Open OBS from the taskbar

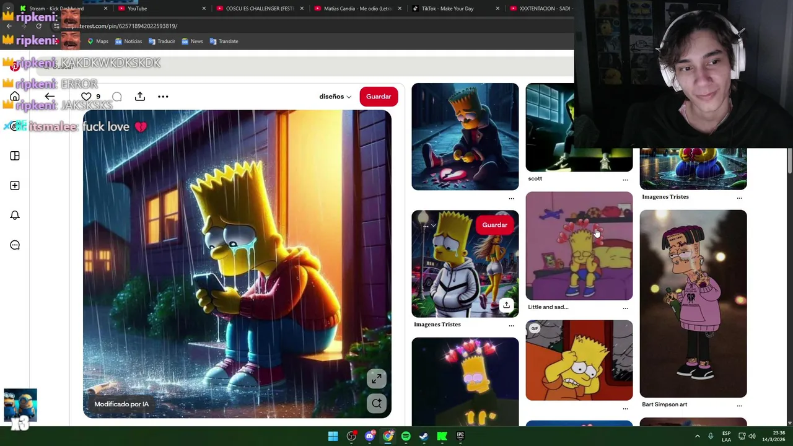(x=351, y=436)
